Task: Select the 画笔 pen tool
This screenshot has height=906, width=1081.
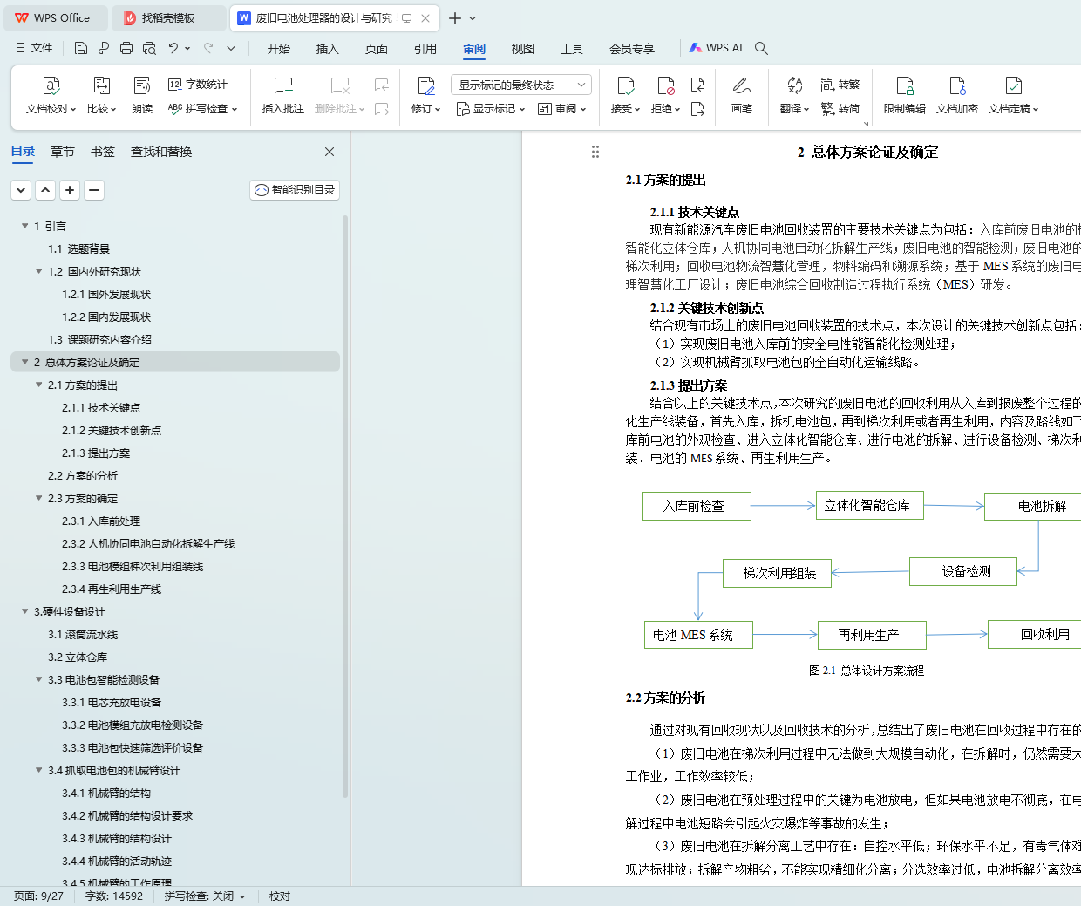Action: [742, 95]
